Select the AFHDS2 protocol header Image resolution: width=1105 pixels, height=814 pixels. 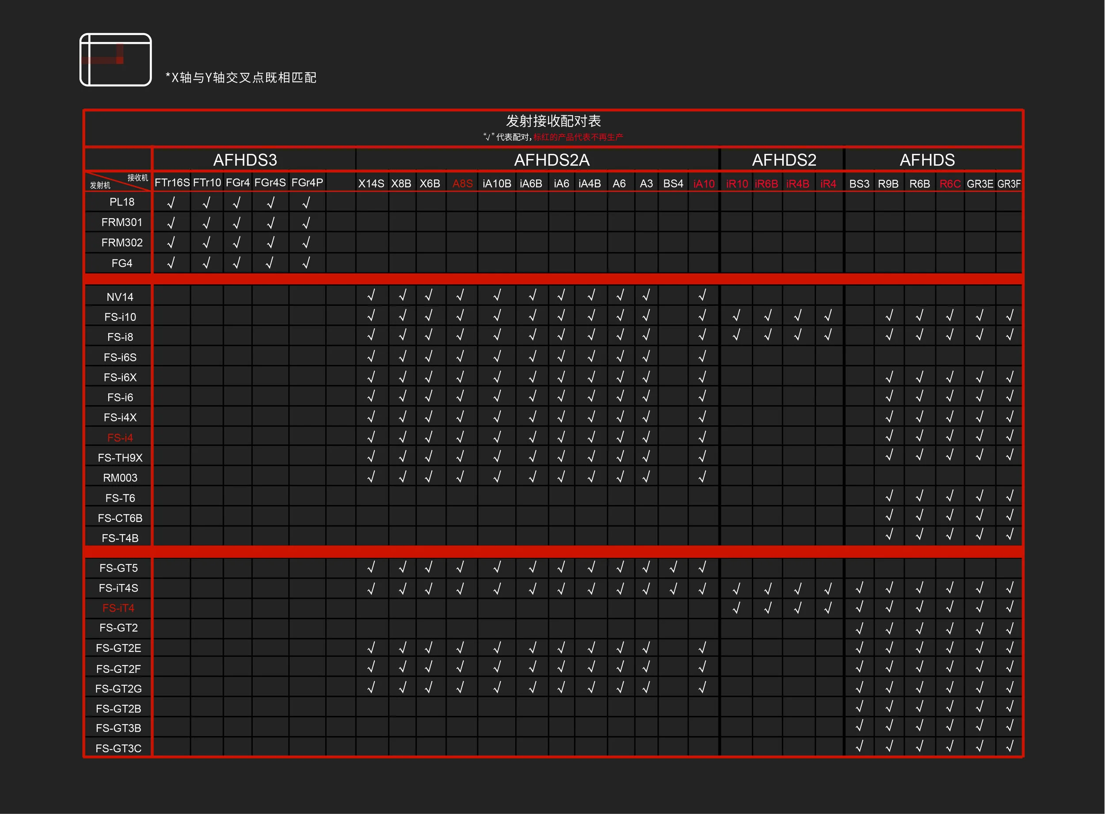(784, 160)
